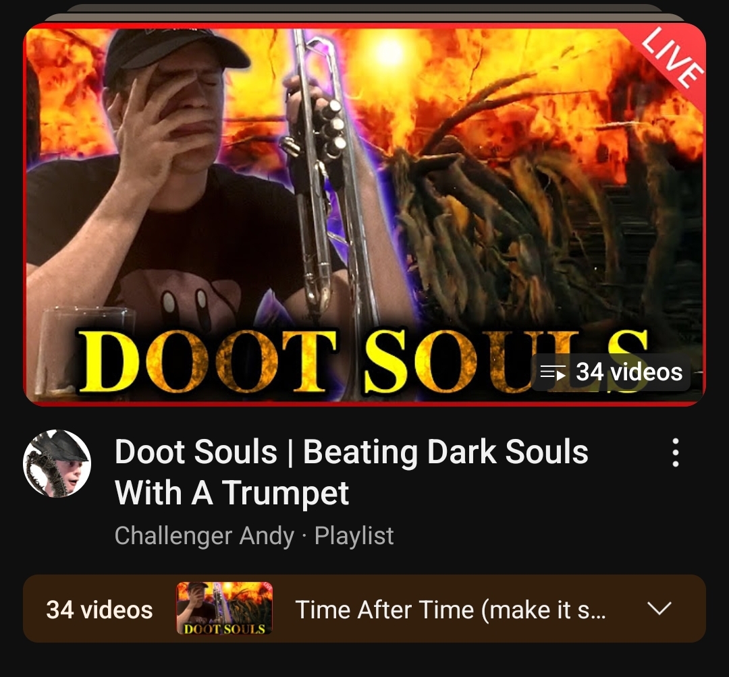Tap the small Doot Souls thumbnail in the bar
The width and height of the screenshot is (729, 677).
225,608
